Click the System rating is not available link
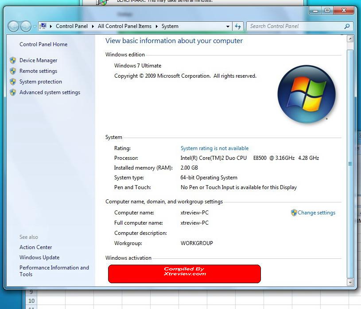This screenshot has width=361, height=309. (214, 148)
